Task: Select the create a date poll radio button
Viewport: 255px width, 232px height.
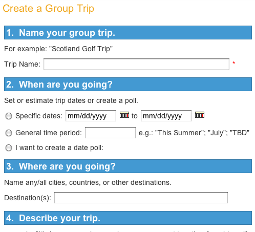Action: 9,148
